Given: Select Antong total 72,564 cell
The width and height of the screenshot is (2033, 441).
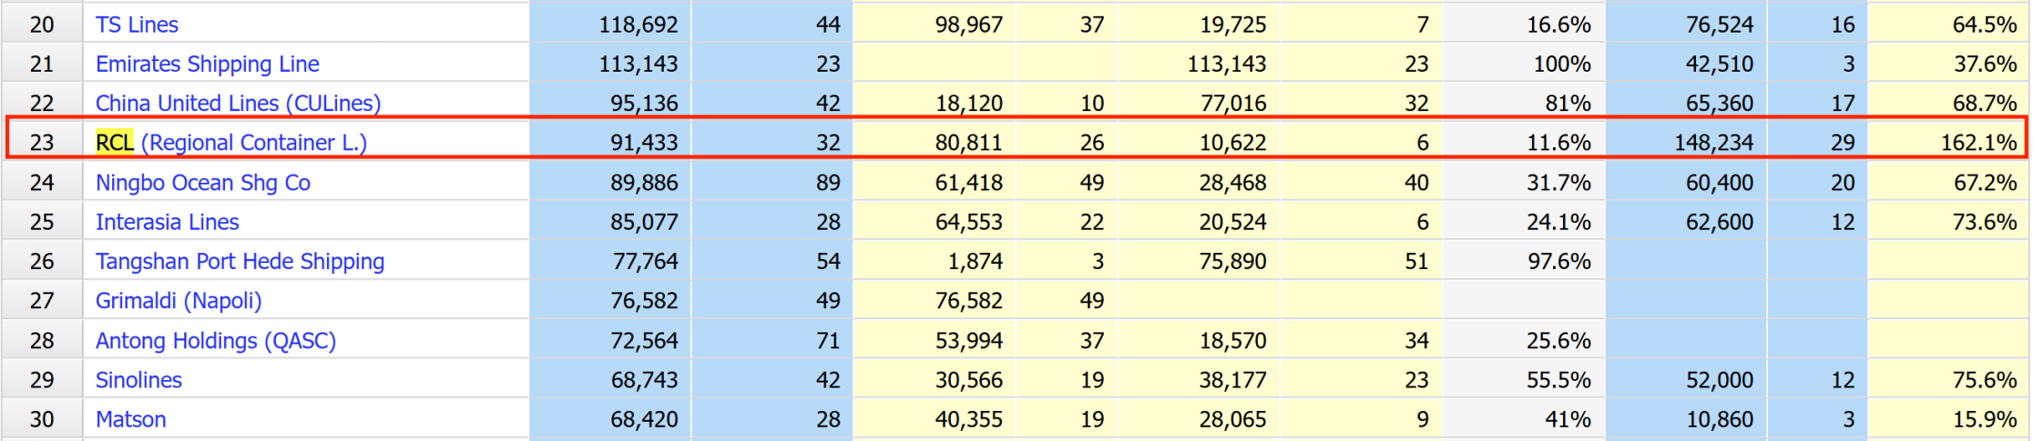Looking at the screenshot, I should [x=610, y=339].
